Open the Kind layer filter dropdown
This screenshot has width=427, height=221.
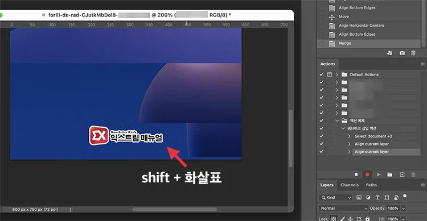click(335, 198)
